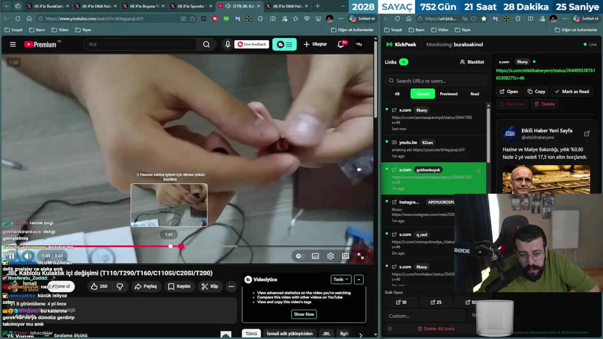The height and width of the screenshot is (339, 603).
Task: Click the red video progress scrubber
Action: pyautogui.click(x=181, y=246)
